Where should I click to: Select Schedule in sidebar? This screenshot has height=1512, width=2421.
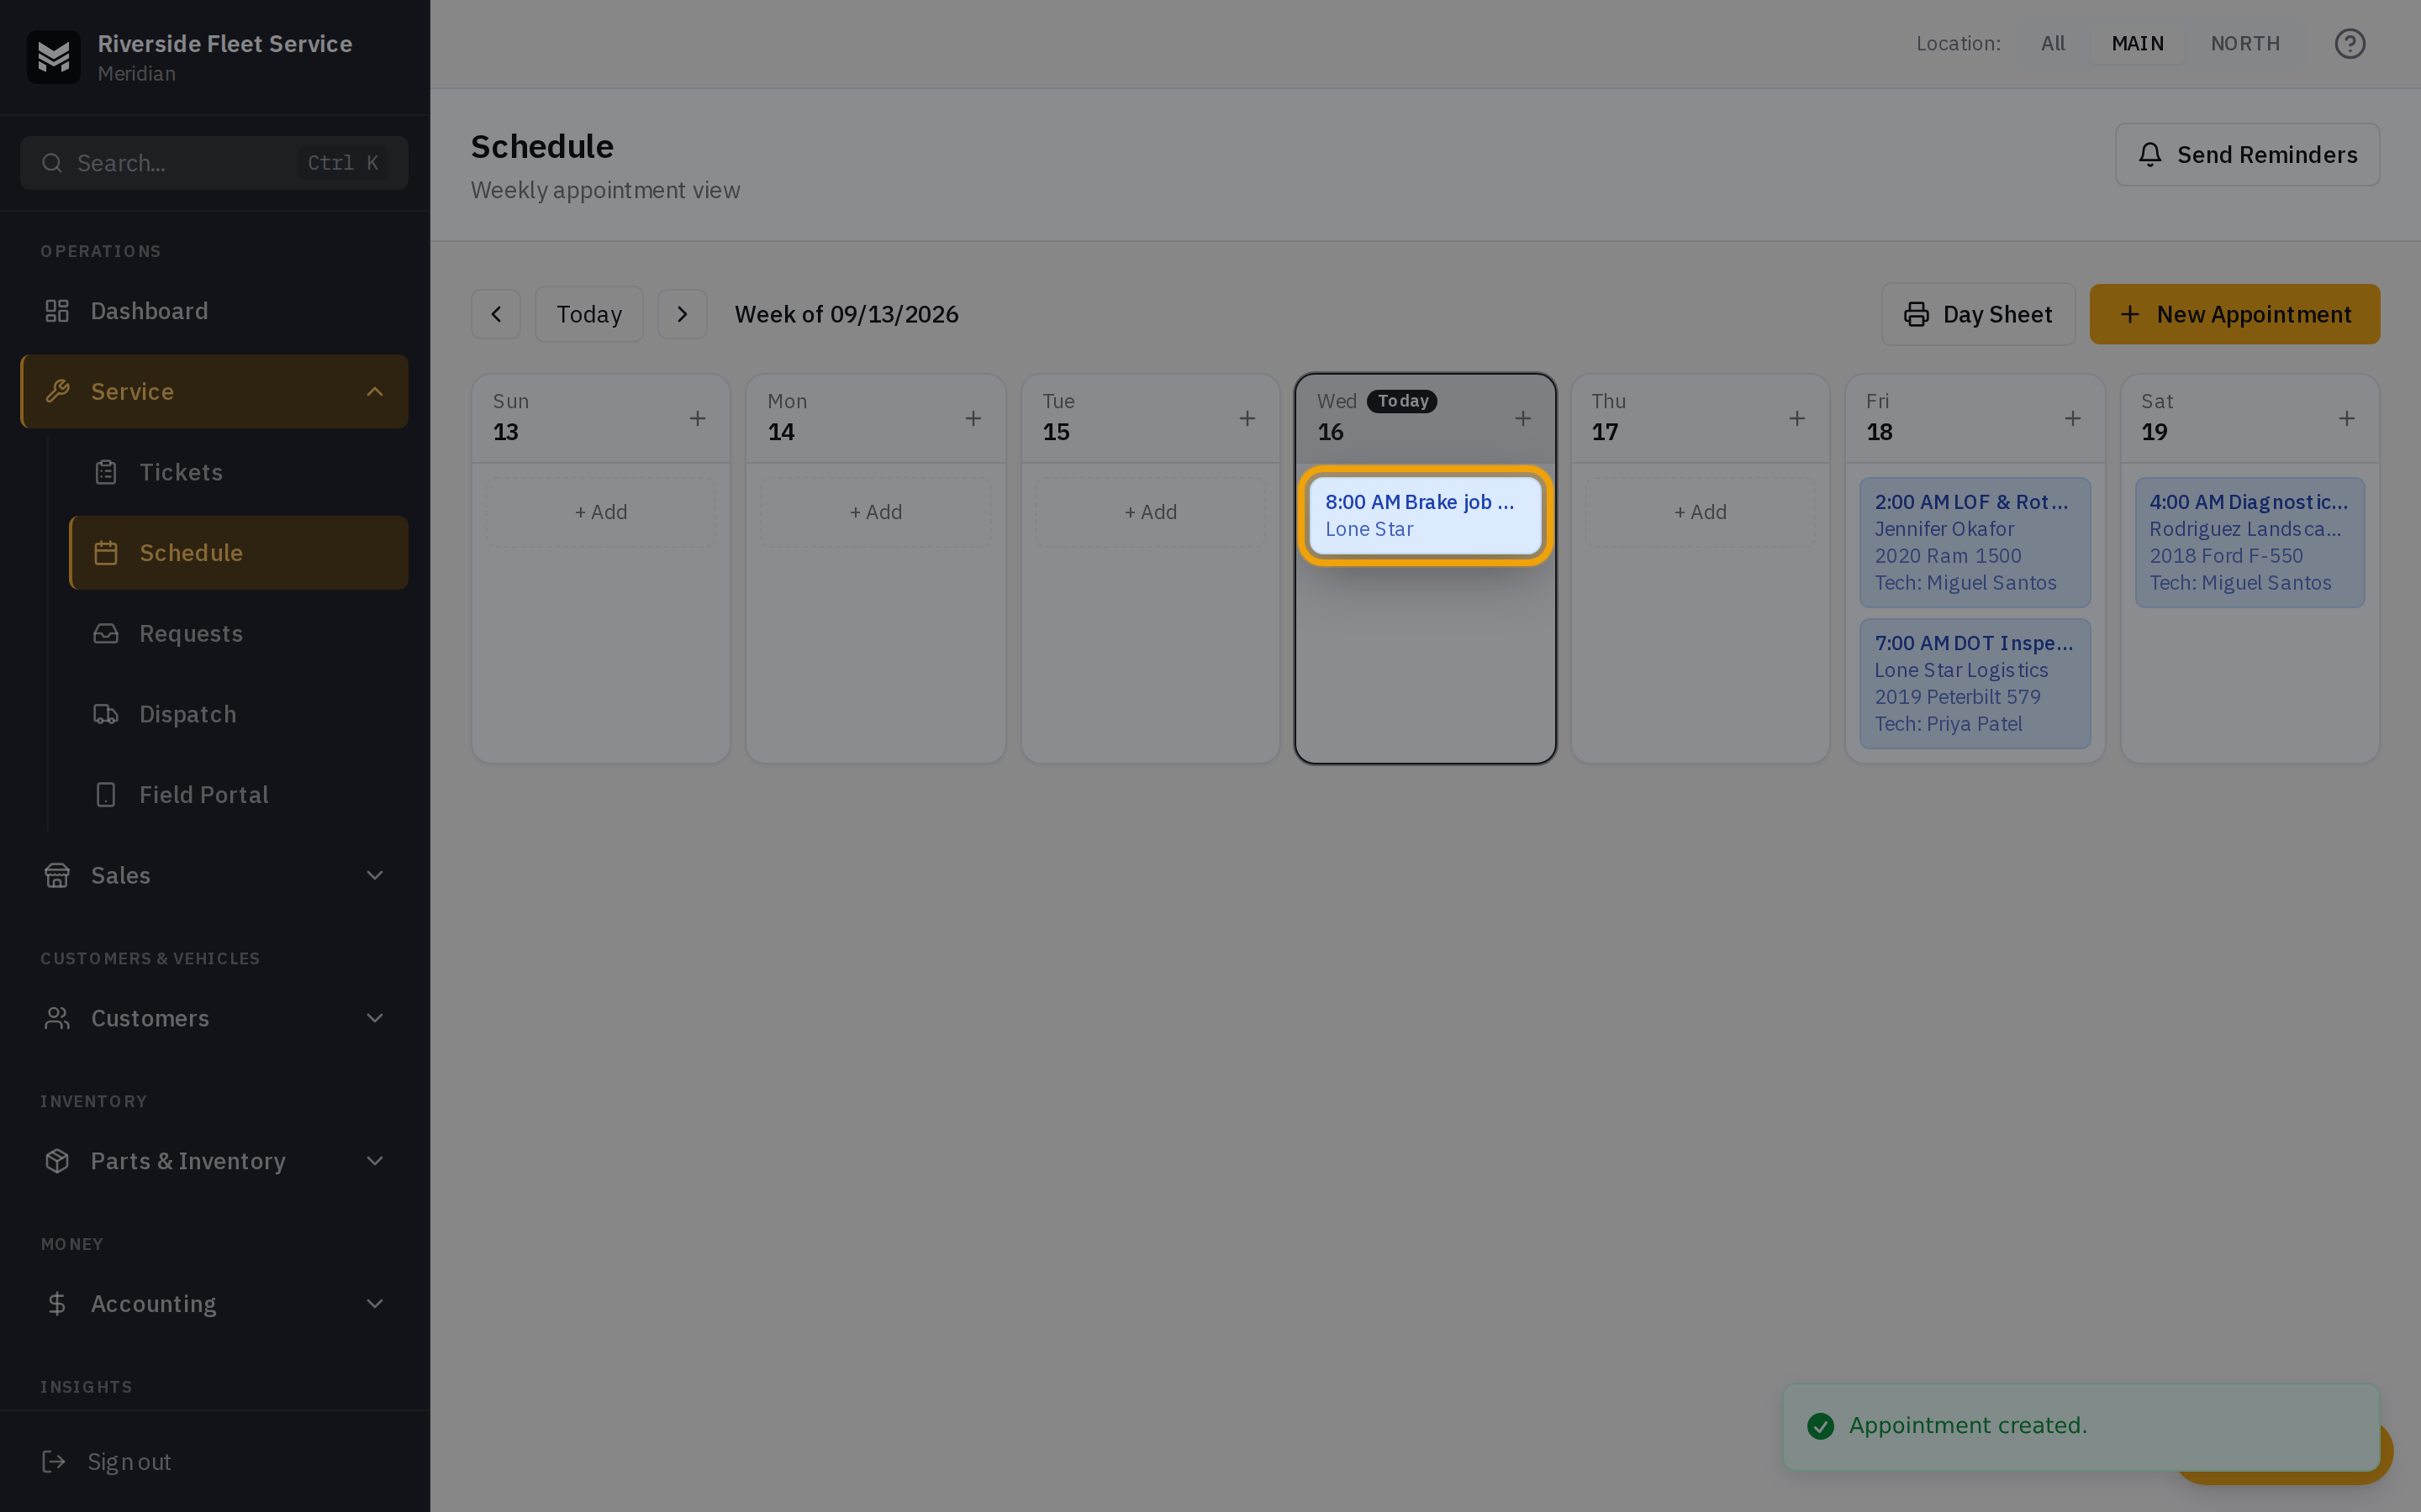pos(238,553)
